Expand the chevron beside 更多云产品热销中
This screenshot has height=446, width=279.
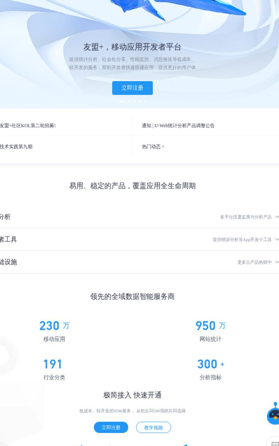coord(277,262)
